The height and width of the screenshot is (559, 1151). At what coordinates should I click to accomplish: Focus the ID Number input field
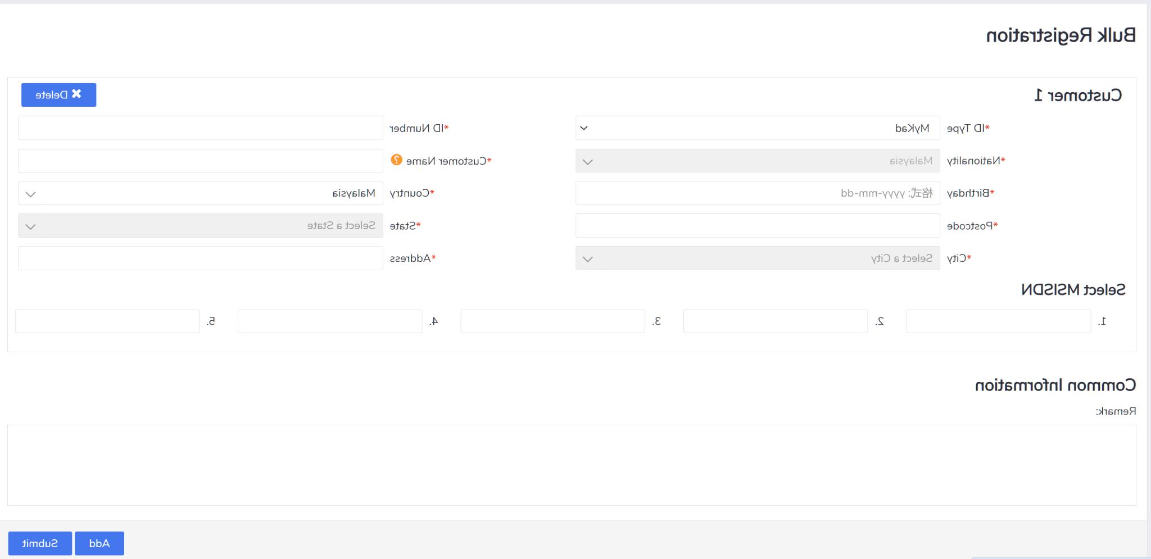[x=201, y=128]
